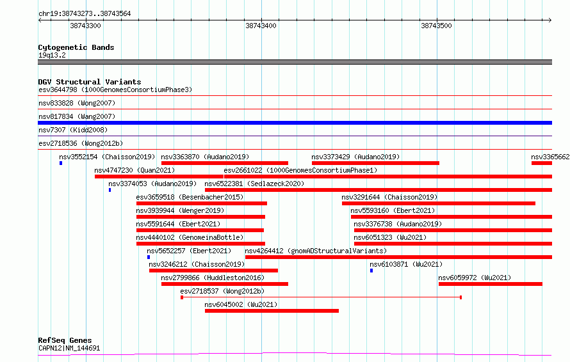Click nsv5652257 (Ebert2021) label
The width and height of the screenshot is (570, 362).
189,251
